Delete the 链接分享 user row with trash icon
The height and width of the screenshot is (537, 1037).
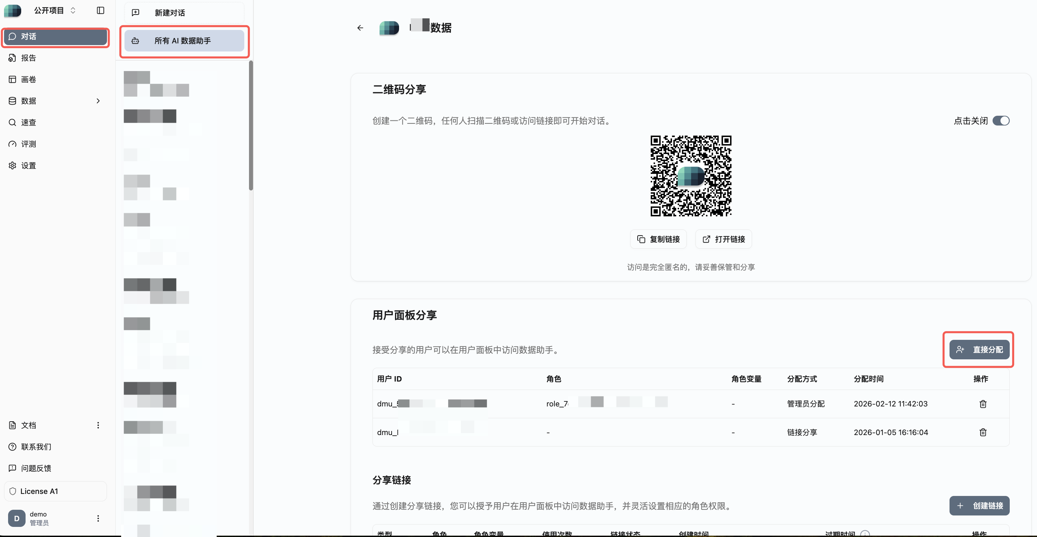pos(982,432)
